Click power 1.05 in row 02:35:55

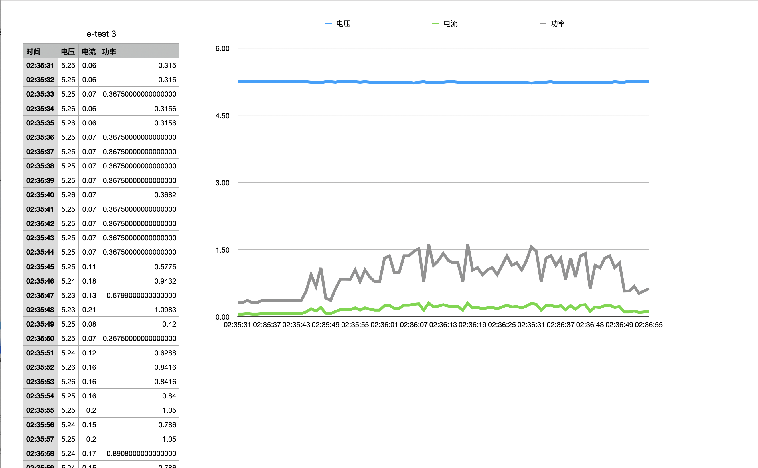click(x=139, y=410)
